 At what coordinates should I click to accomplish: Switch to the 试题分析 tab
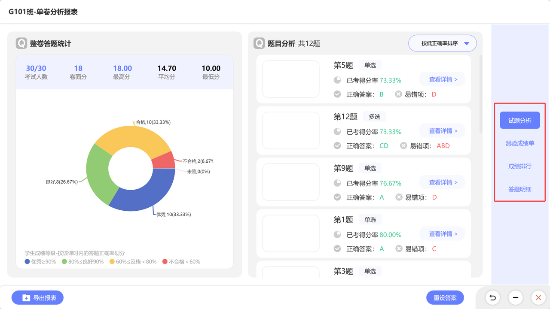coord(519,121)
